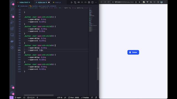This screenshot has height=99, width=177.
Task: Click the 'span:nth-child(2)' selector on line 91
Action: pos(46,26)
